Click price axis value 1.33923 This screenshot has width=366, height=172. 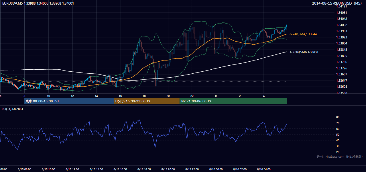click(x=342, y=37)
